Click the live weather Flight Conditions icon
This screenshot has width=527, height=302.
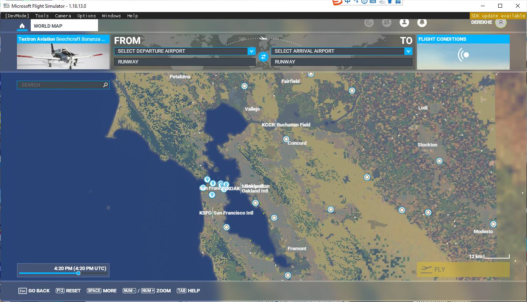coord(463,55)
